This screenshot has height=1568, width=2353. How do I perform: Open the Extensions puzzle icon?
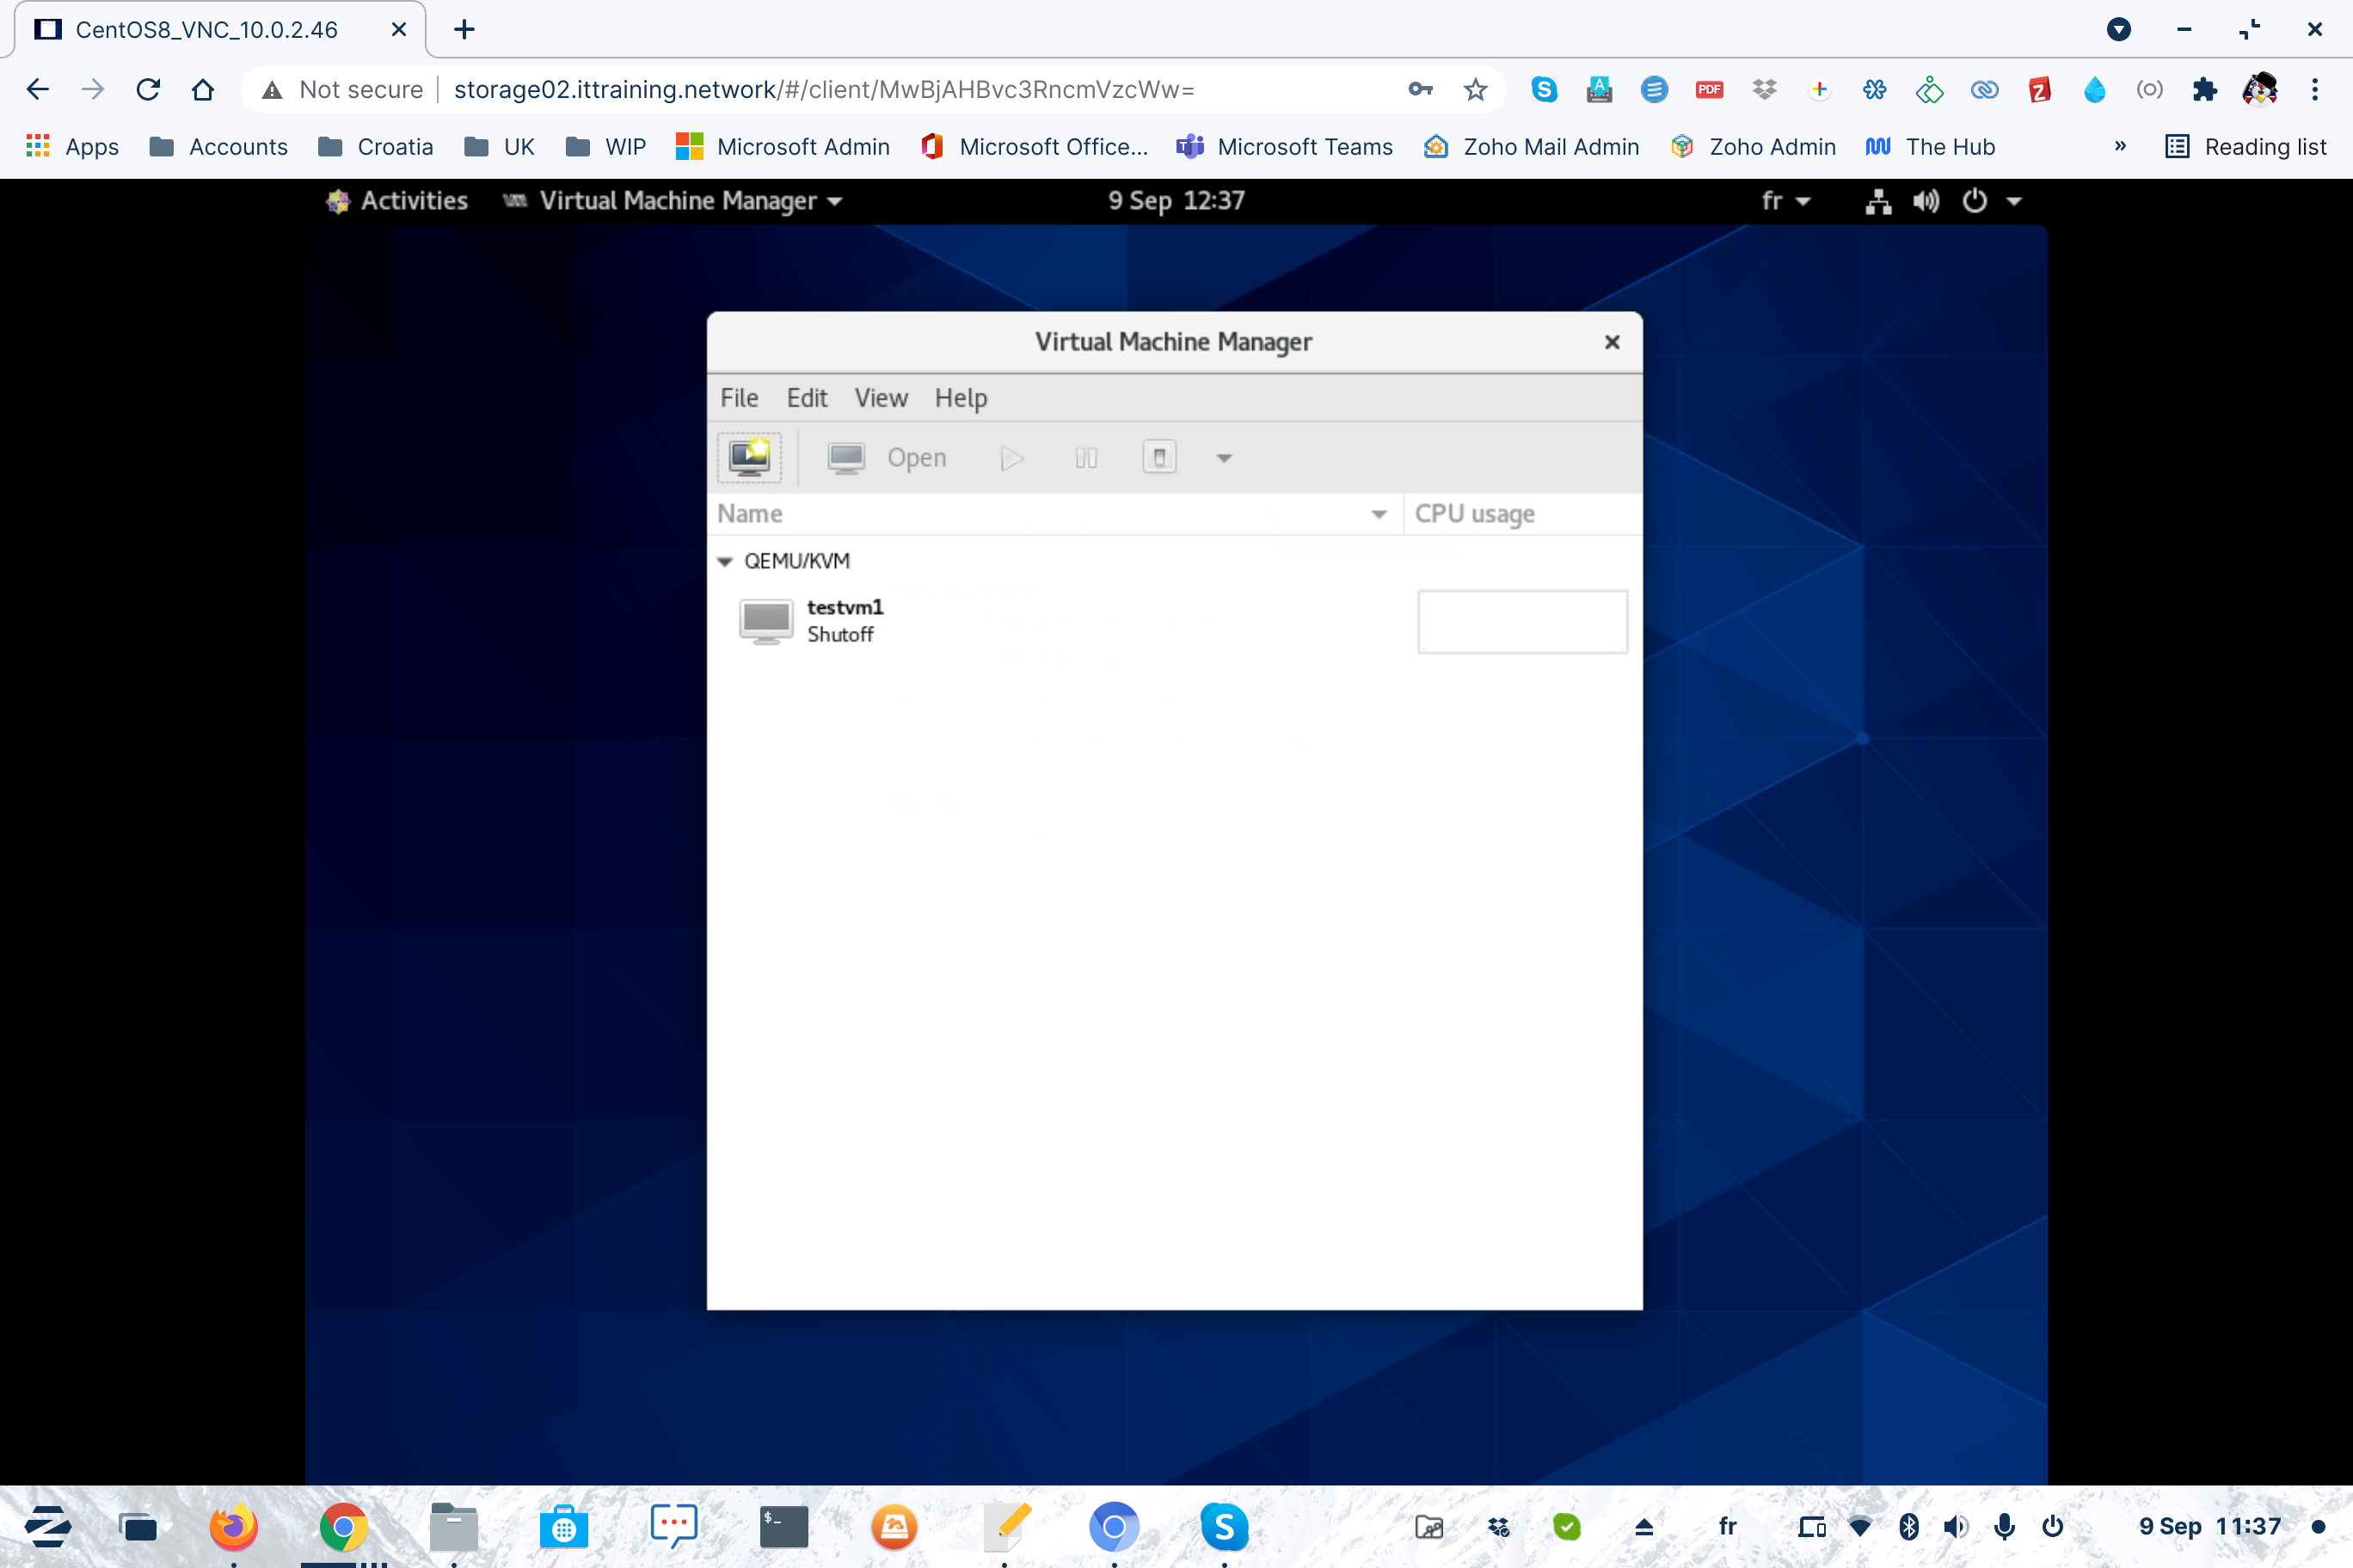pos(2204,90)
